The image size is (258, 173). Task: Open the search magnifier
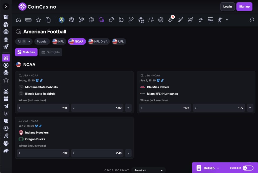click(x=252, y=20)
